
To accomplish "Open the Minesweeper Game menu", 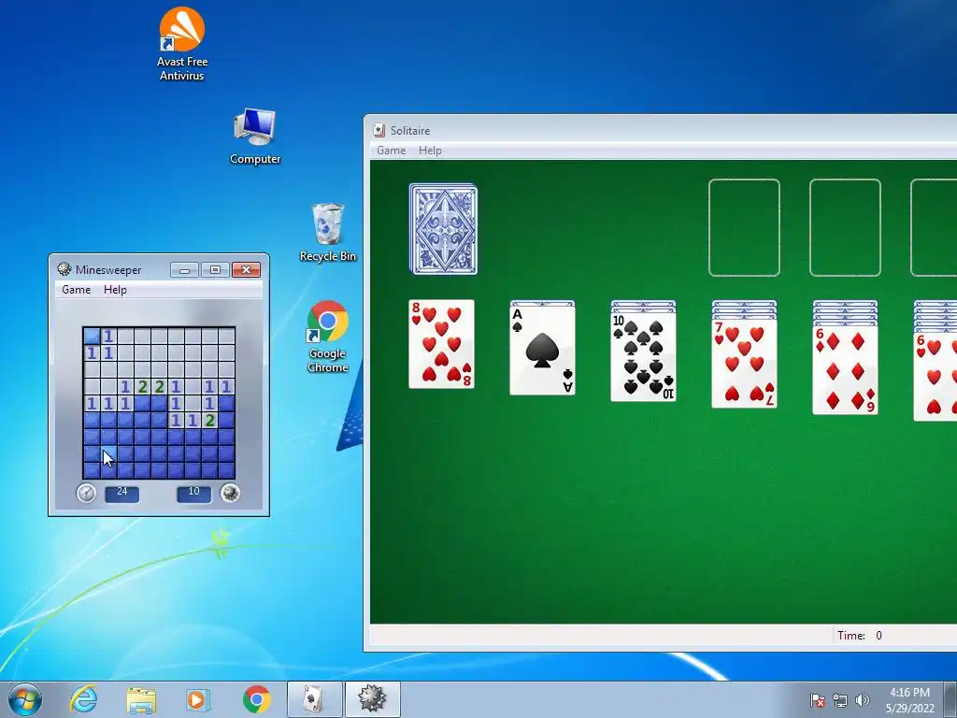I will coord(77,290).
